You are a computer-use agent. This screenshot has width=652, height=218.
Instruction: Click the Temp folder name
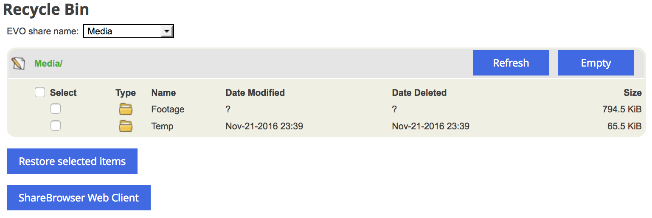click(x=162, y=126)
